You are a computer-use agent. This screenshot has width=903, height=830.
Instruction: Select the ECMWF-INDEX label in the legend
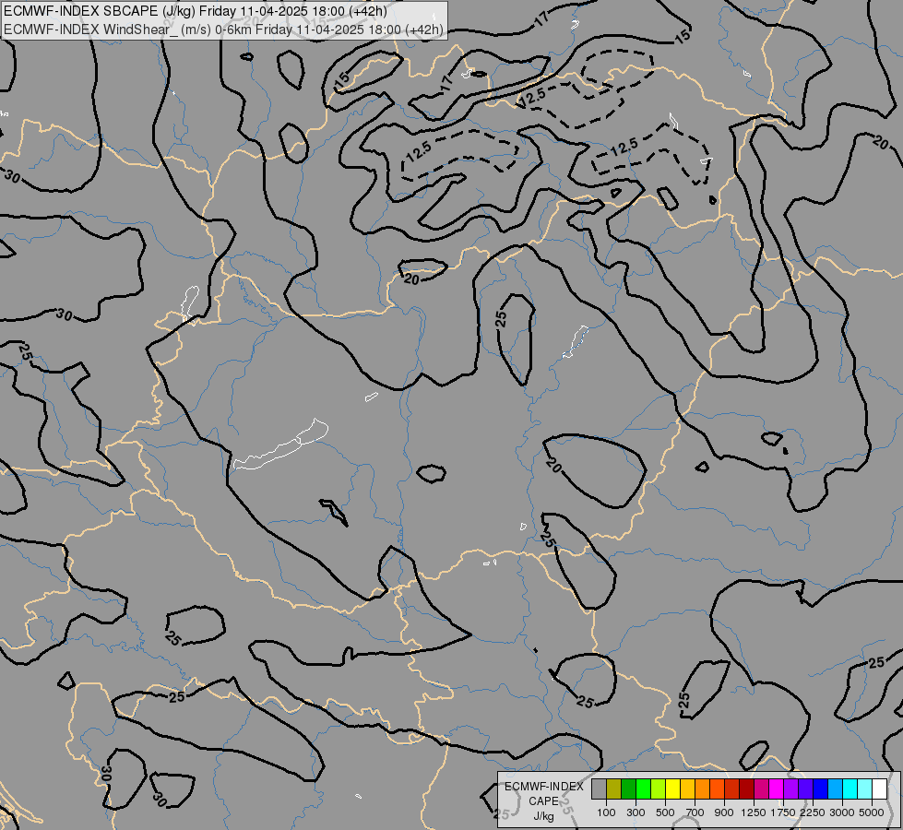(544, 787)
